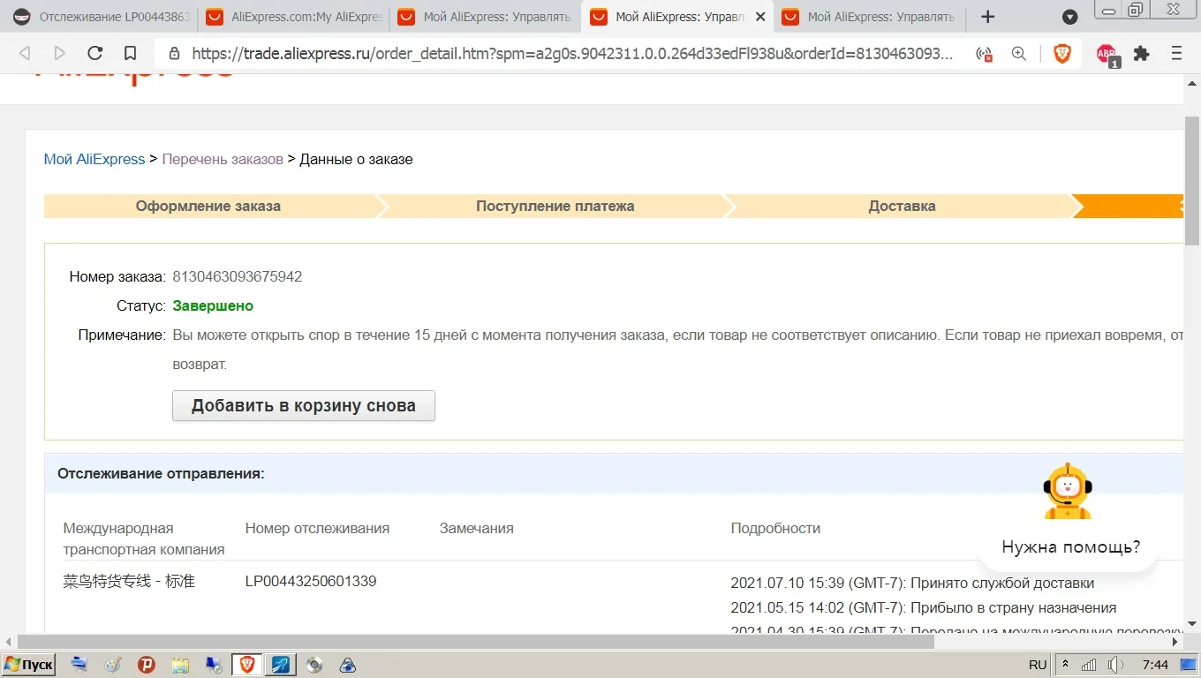Click the 'Замечания' column header
The width and height of the screenshot is (1201, 678).
pyautogui.click(x=476, y=529)
